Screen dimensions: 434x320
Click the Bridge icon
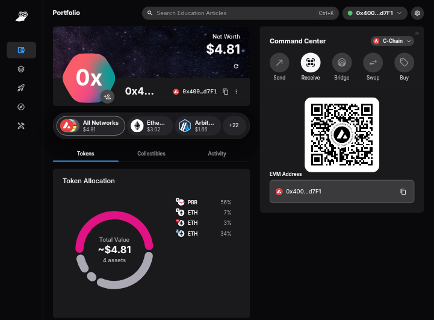click(x=342, y=63)
